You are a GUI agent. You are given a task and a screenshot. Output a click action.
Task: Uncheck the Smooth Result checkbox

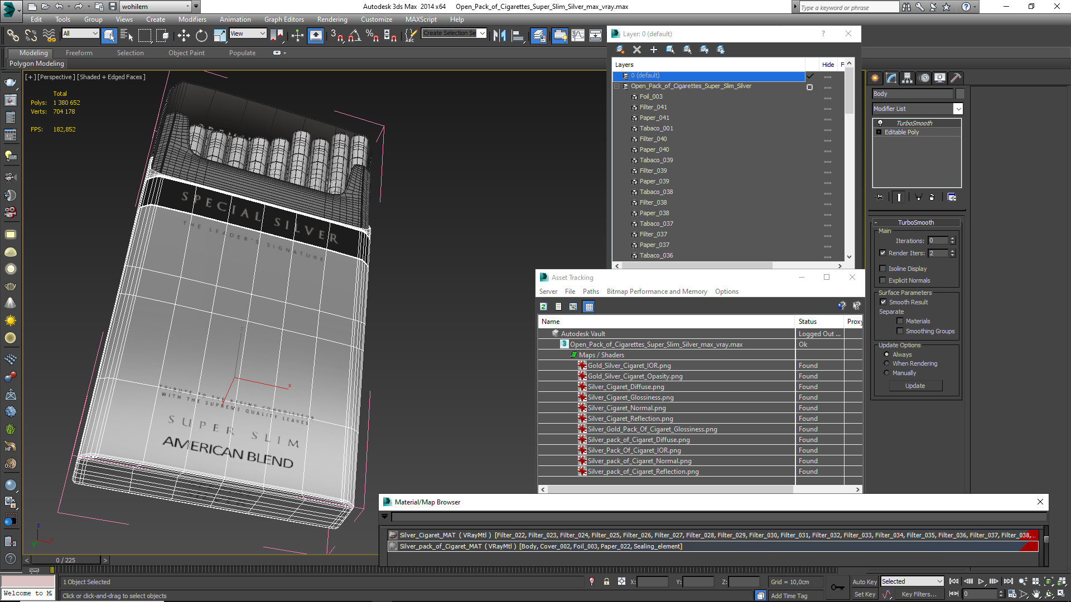pyautogui.click(x=883, y=302)
